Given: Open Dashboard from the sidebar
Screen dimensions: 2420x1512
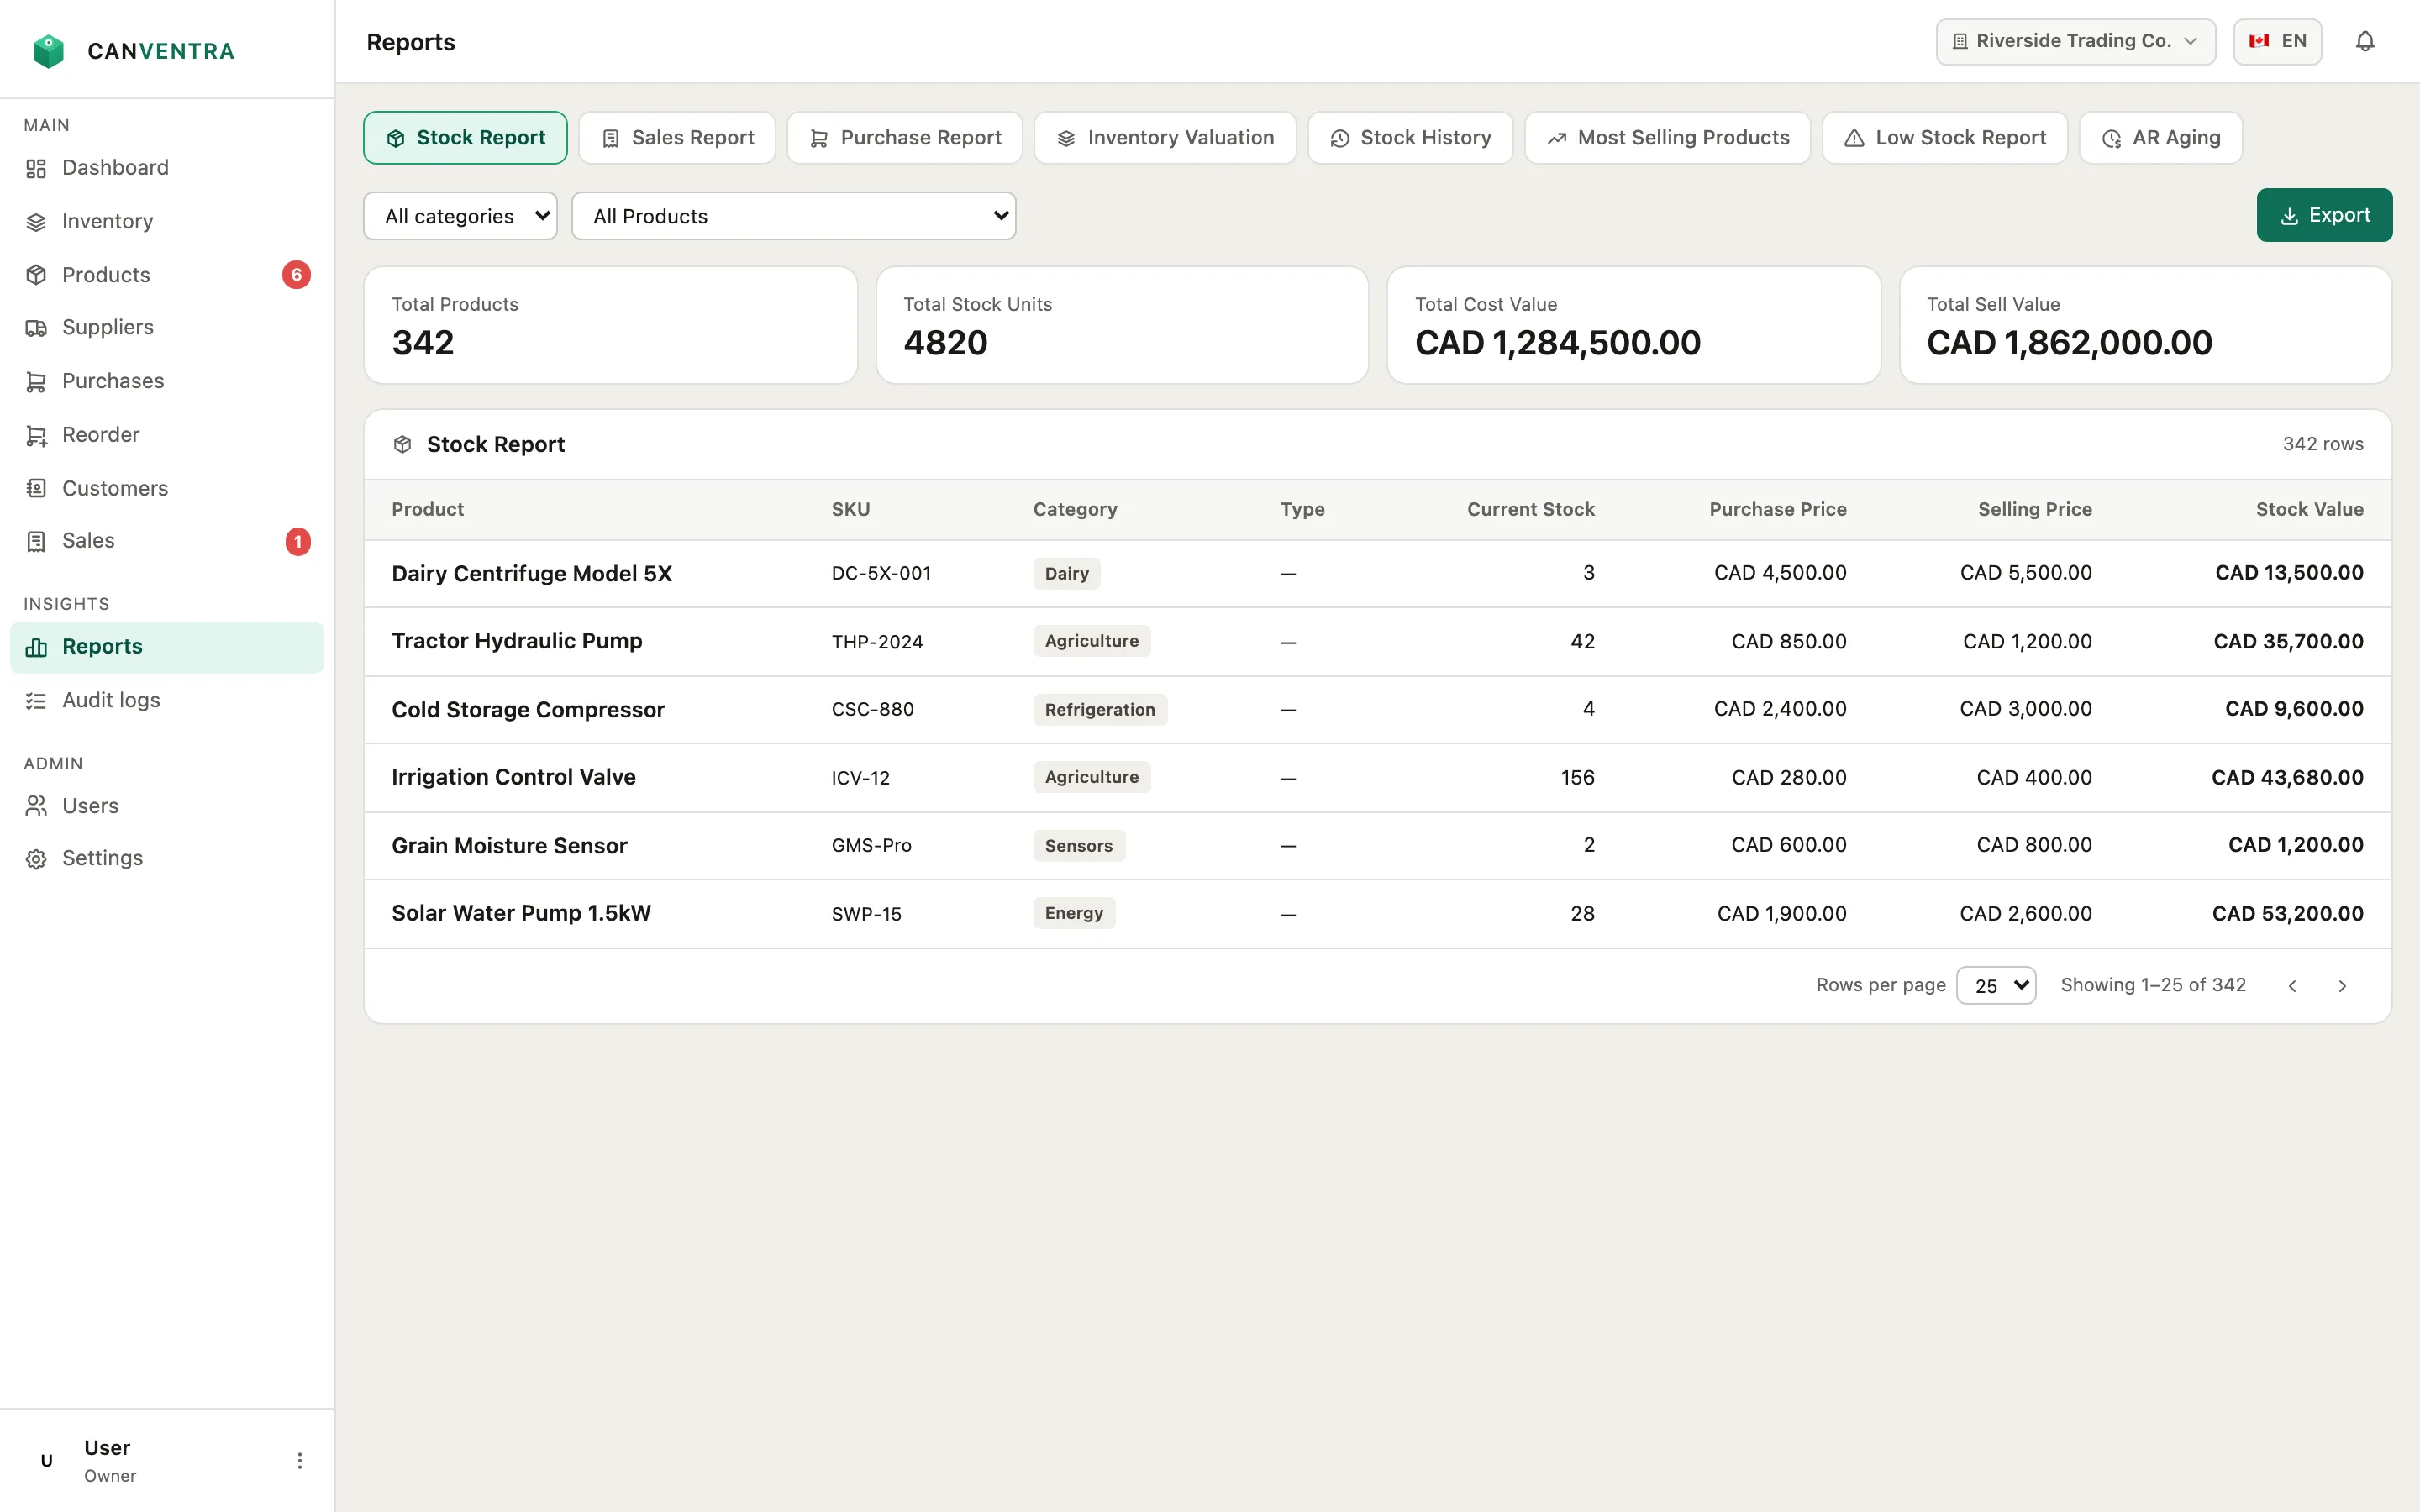Looking at the screenshot, I should pyautogui.click(x=167, y=168).
